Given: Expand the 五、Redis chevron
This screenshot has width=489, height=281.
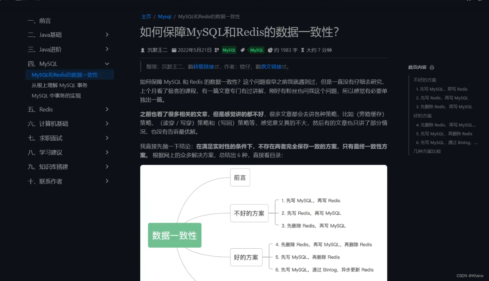Looking at the screenshot, I should point(107,109).
